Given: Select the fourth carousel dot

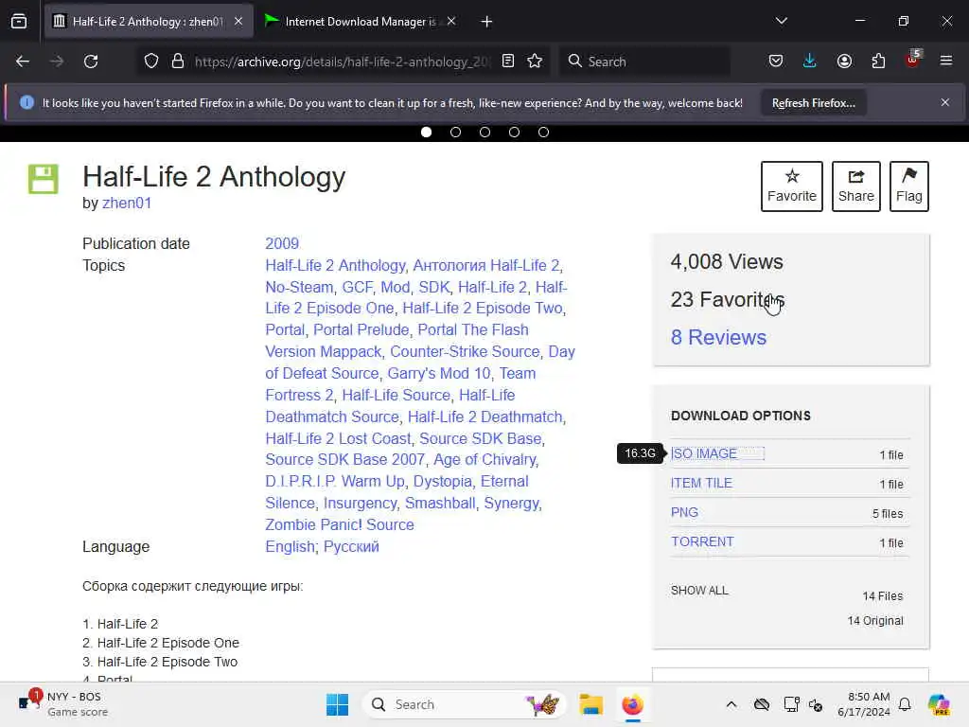Looking at the screenshot, I should 514,133.
